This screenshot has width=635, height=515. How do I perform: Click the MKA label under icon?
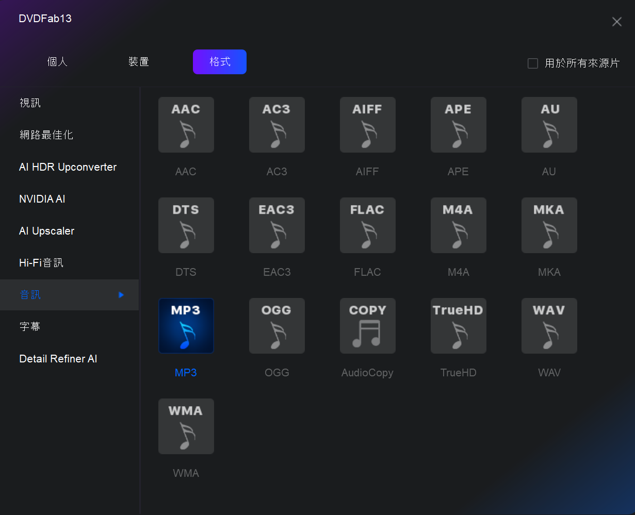tap(549, 272)
